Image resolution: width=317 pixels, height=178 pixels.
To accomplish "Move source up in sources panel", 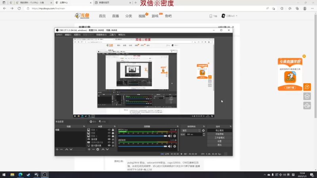I will pos(103,150).
